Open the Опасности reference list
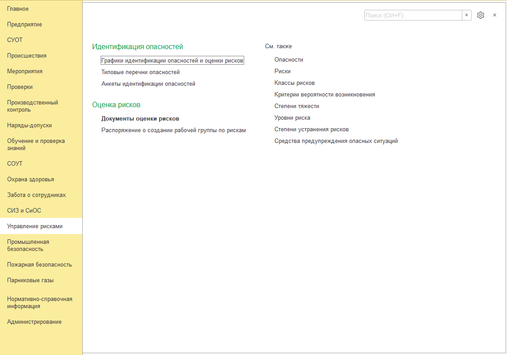 (289, 60)
